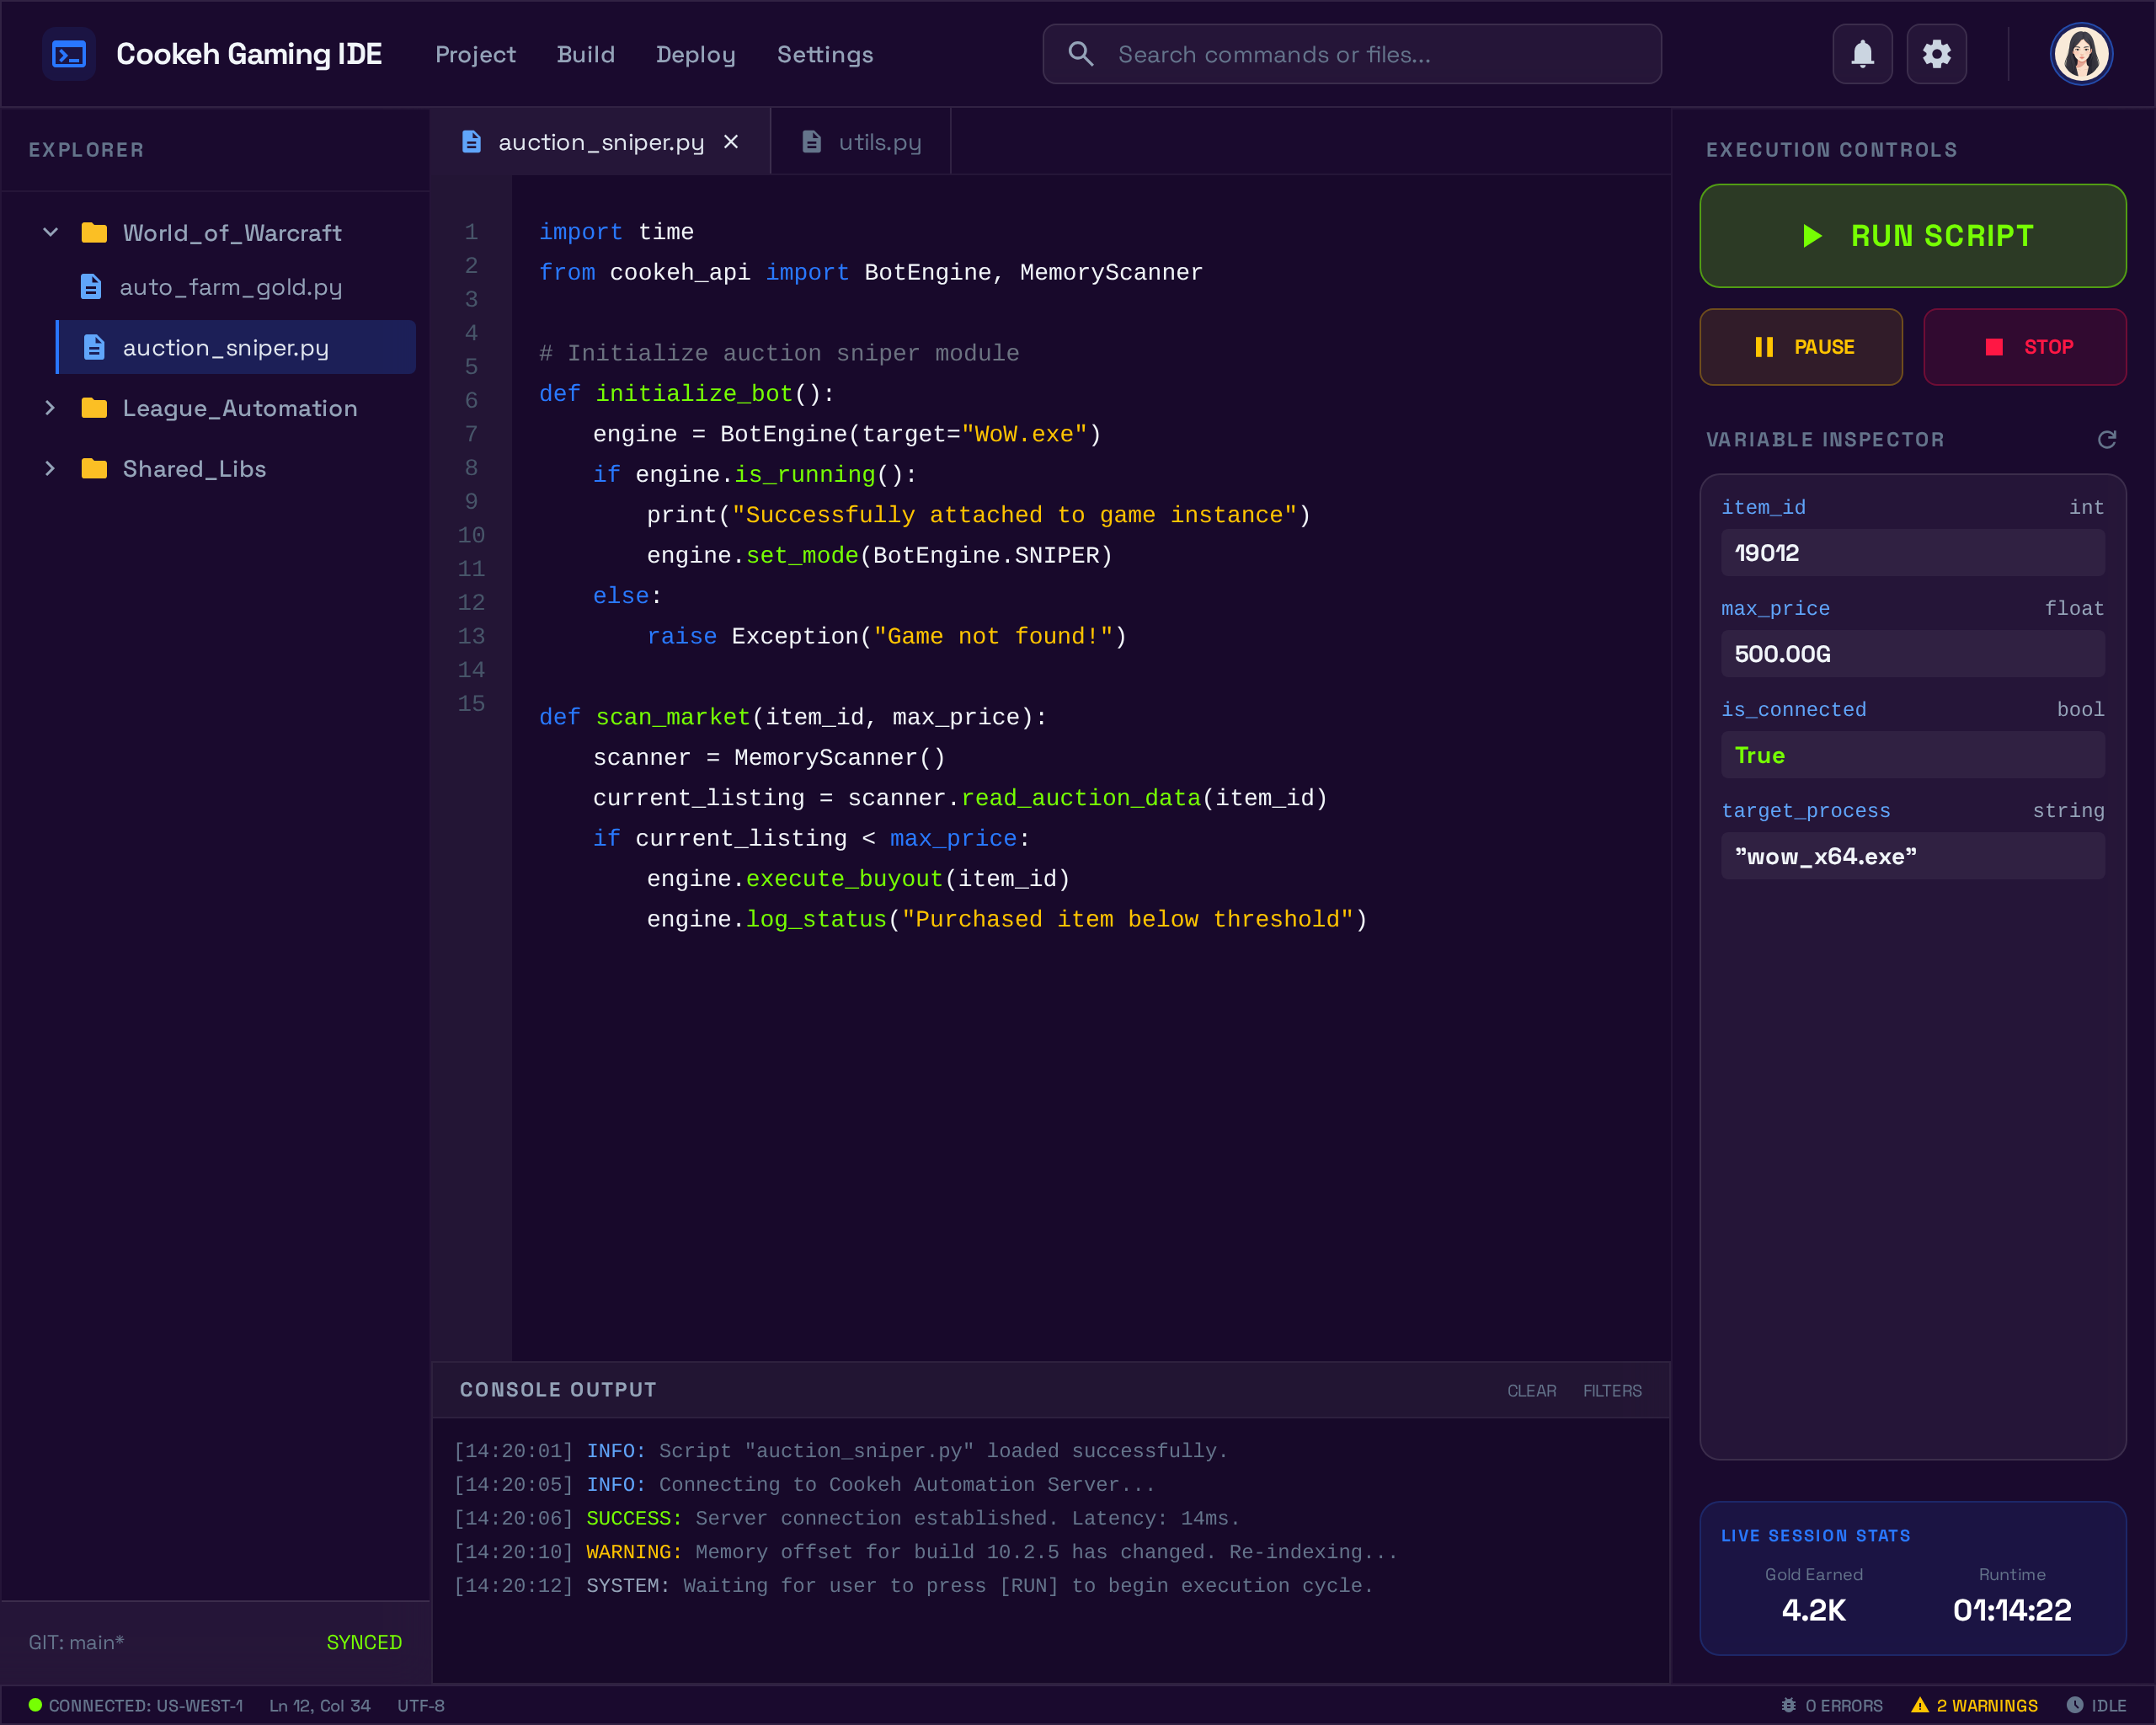Open the Deploy menu
Screen dimensions: 2156x1725
695,55
